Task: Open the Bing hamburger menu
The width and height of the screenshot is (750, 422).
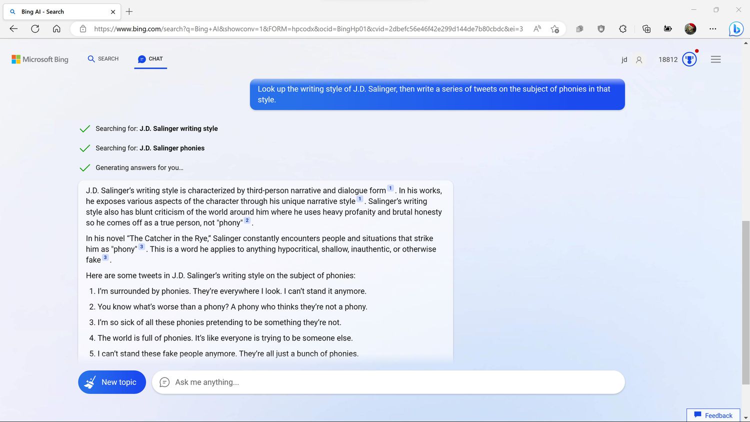Action: pos(715,59)
